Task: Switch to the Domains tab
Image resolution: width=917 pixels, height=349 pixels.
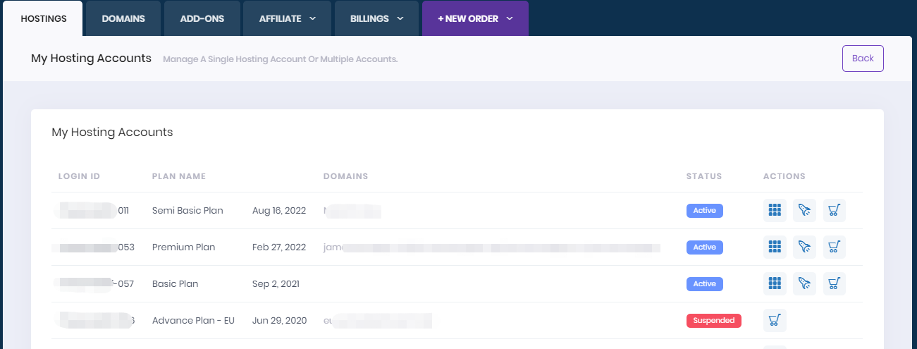Action: (123, 19)
